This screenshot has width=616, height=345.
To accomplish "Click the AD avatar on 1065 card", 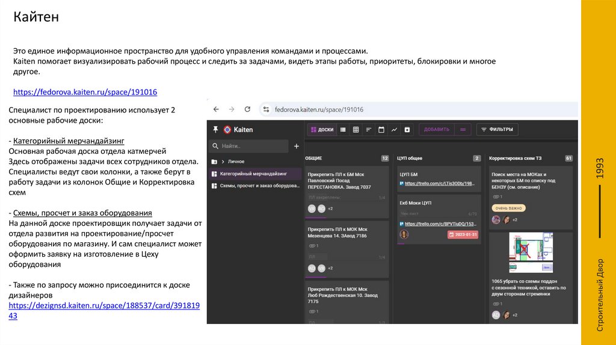I will [496, 315].
